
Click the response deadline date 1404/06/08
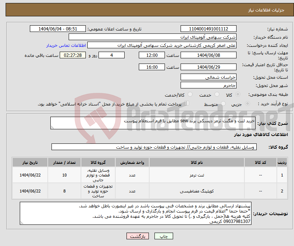click(208, 55)
